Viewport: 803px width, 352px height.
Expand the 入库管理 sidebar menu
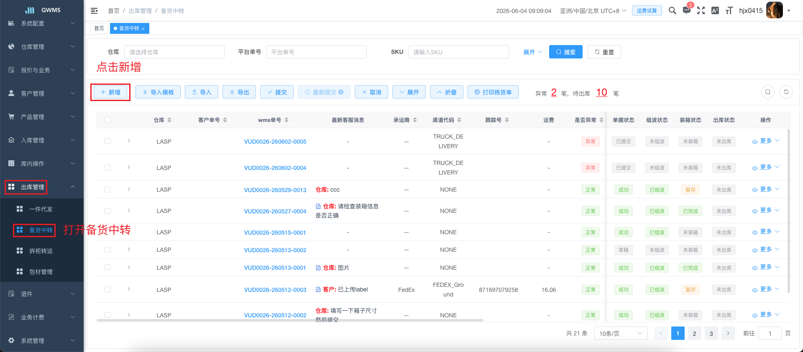[42, 140]
